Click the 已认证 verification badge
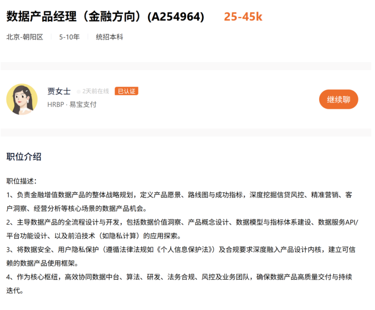The image size is (375, 310). tap(126, 91)
